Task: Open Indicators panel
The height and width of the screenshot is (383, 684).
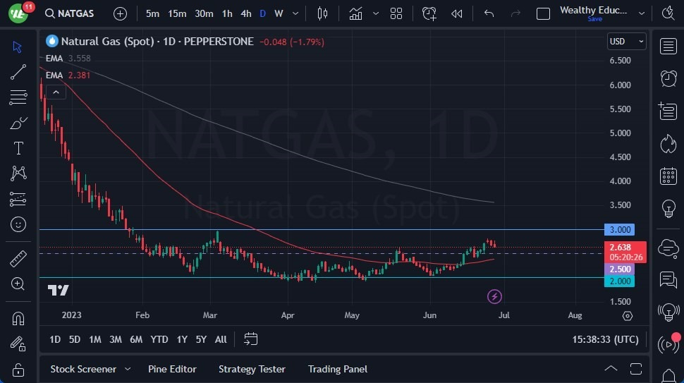Action: [x=355, y=13]
